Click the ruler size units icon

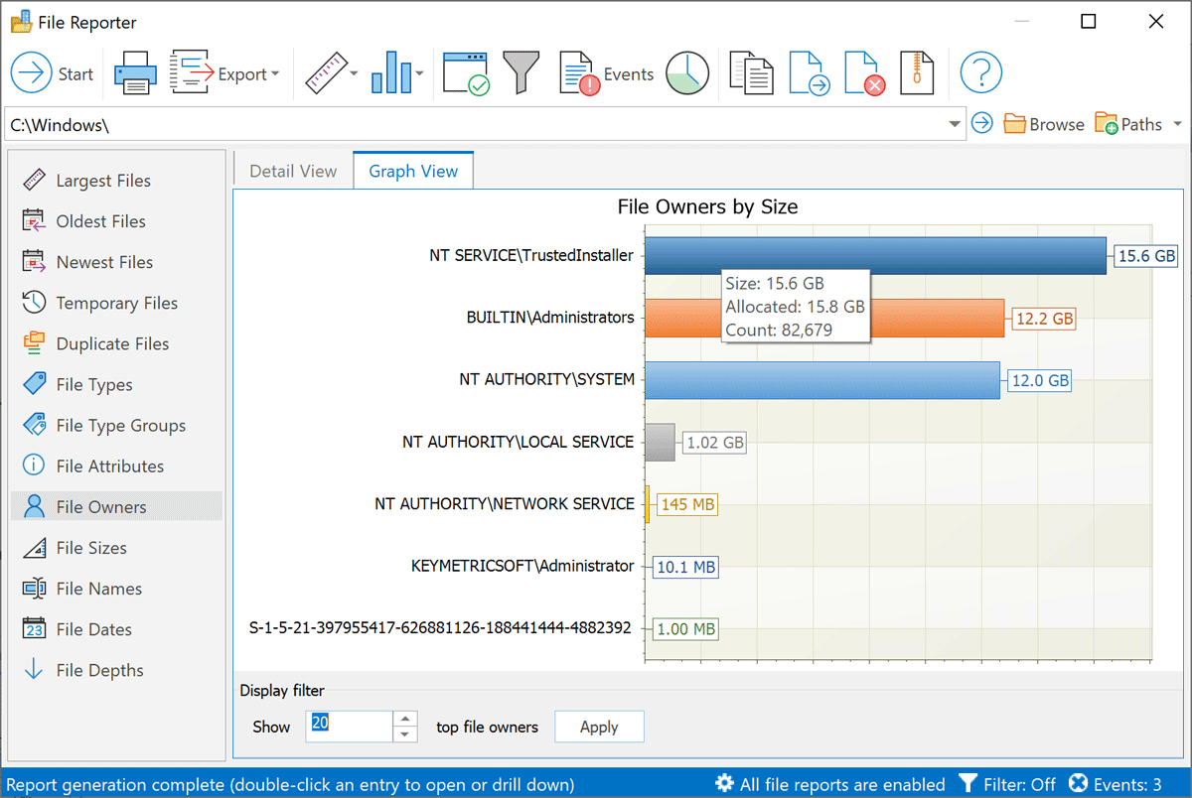(324, 73)
